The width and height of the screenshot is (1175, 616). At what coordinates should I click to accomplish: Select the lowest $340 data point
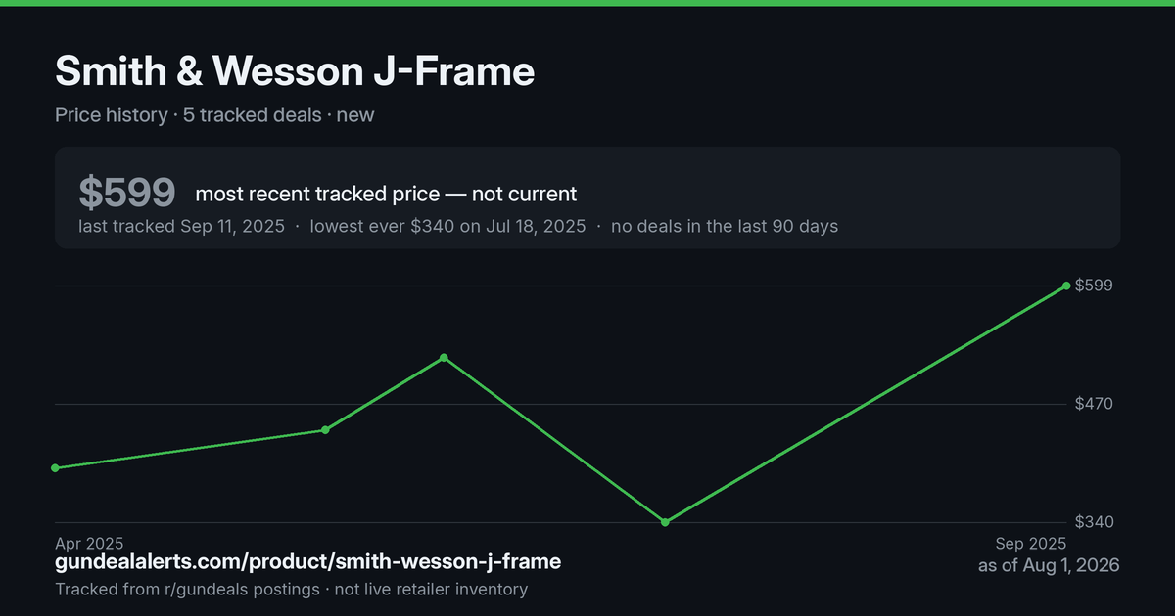pos(665,522)
